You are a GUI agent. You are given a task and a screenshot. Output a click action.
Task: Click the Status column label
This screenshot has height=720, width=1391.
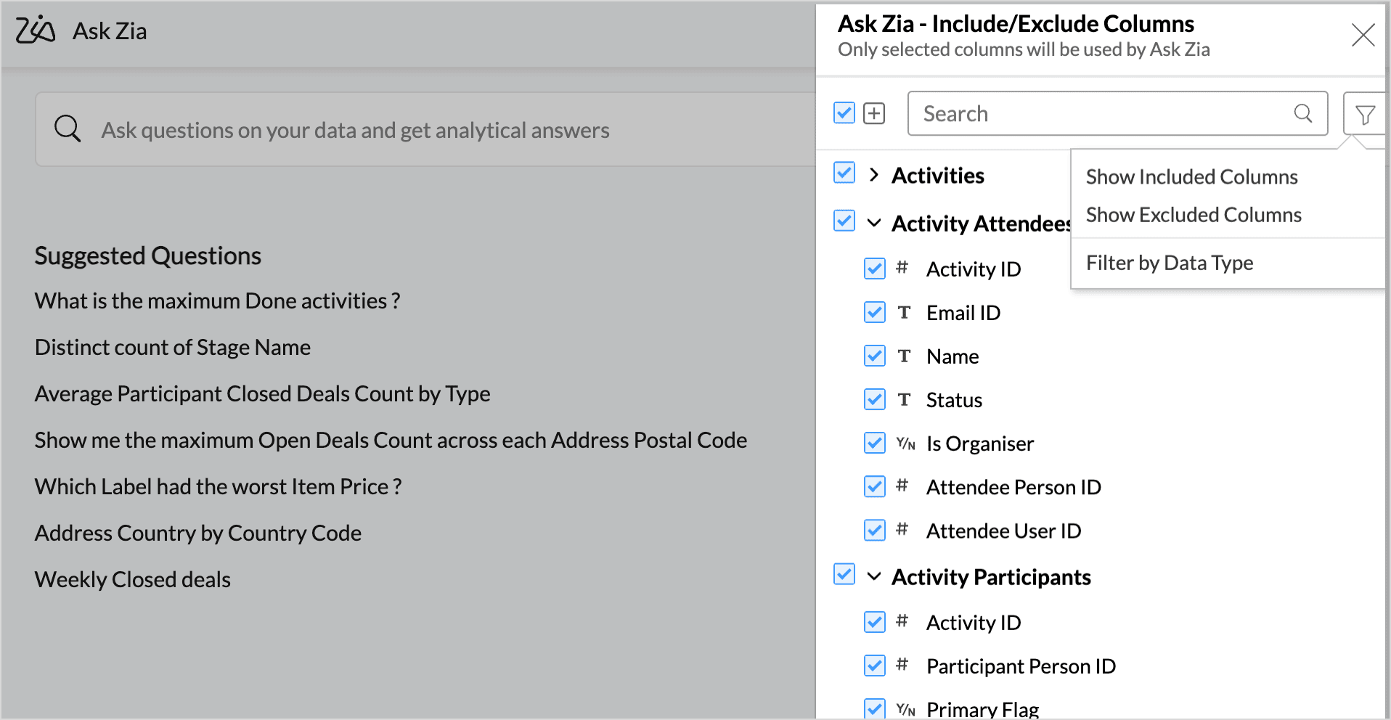[954, 399]
